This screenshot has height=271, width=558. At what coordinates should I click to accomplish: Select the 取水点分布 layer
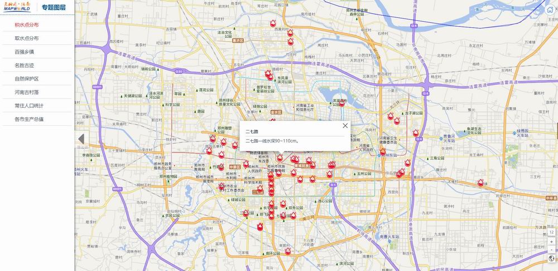(x=27, y=38)
